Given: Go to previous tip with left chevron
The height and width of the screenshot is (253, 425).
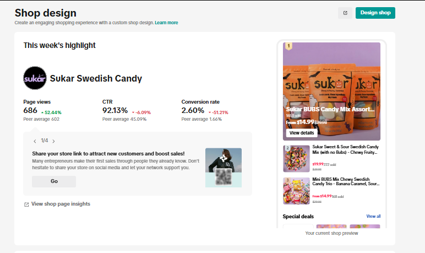Looking at the screenshot, I should [35, 141].
